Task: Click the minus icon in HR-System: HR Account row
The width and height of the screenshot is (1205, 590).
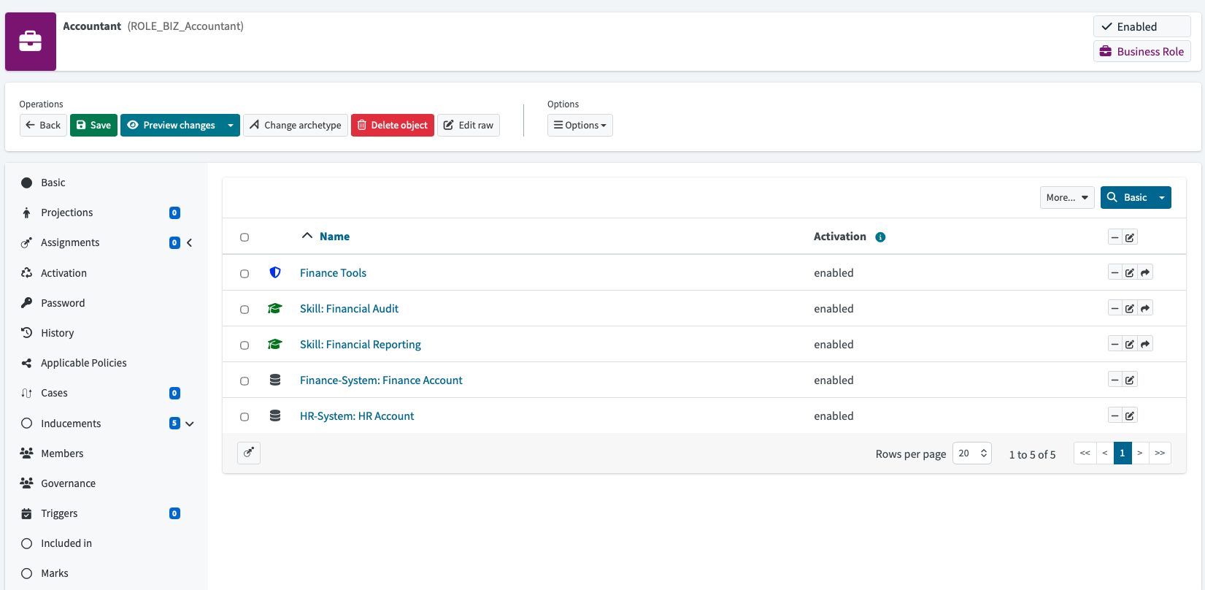Action: click(1114, 415)
